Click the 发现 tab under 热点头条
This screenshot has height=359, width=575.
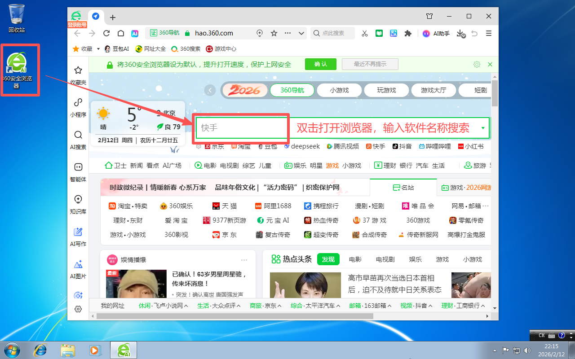(x=328, y=259)
